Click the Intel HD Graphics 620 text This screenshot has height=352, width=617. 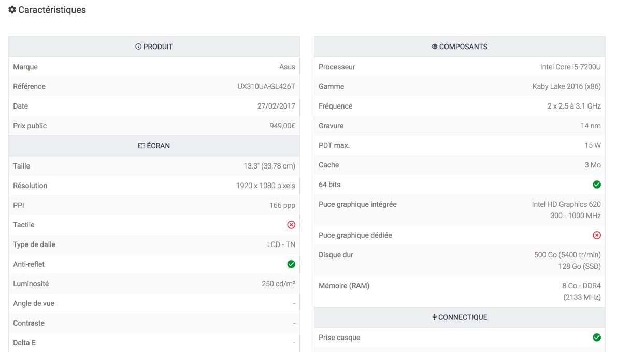pyautogui.click(x=566, y=204)
